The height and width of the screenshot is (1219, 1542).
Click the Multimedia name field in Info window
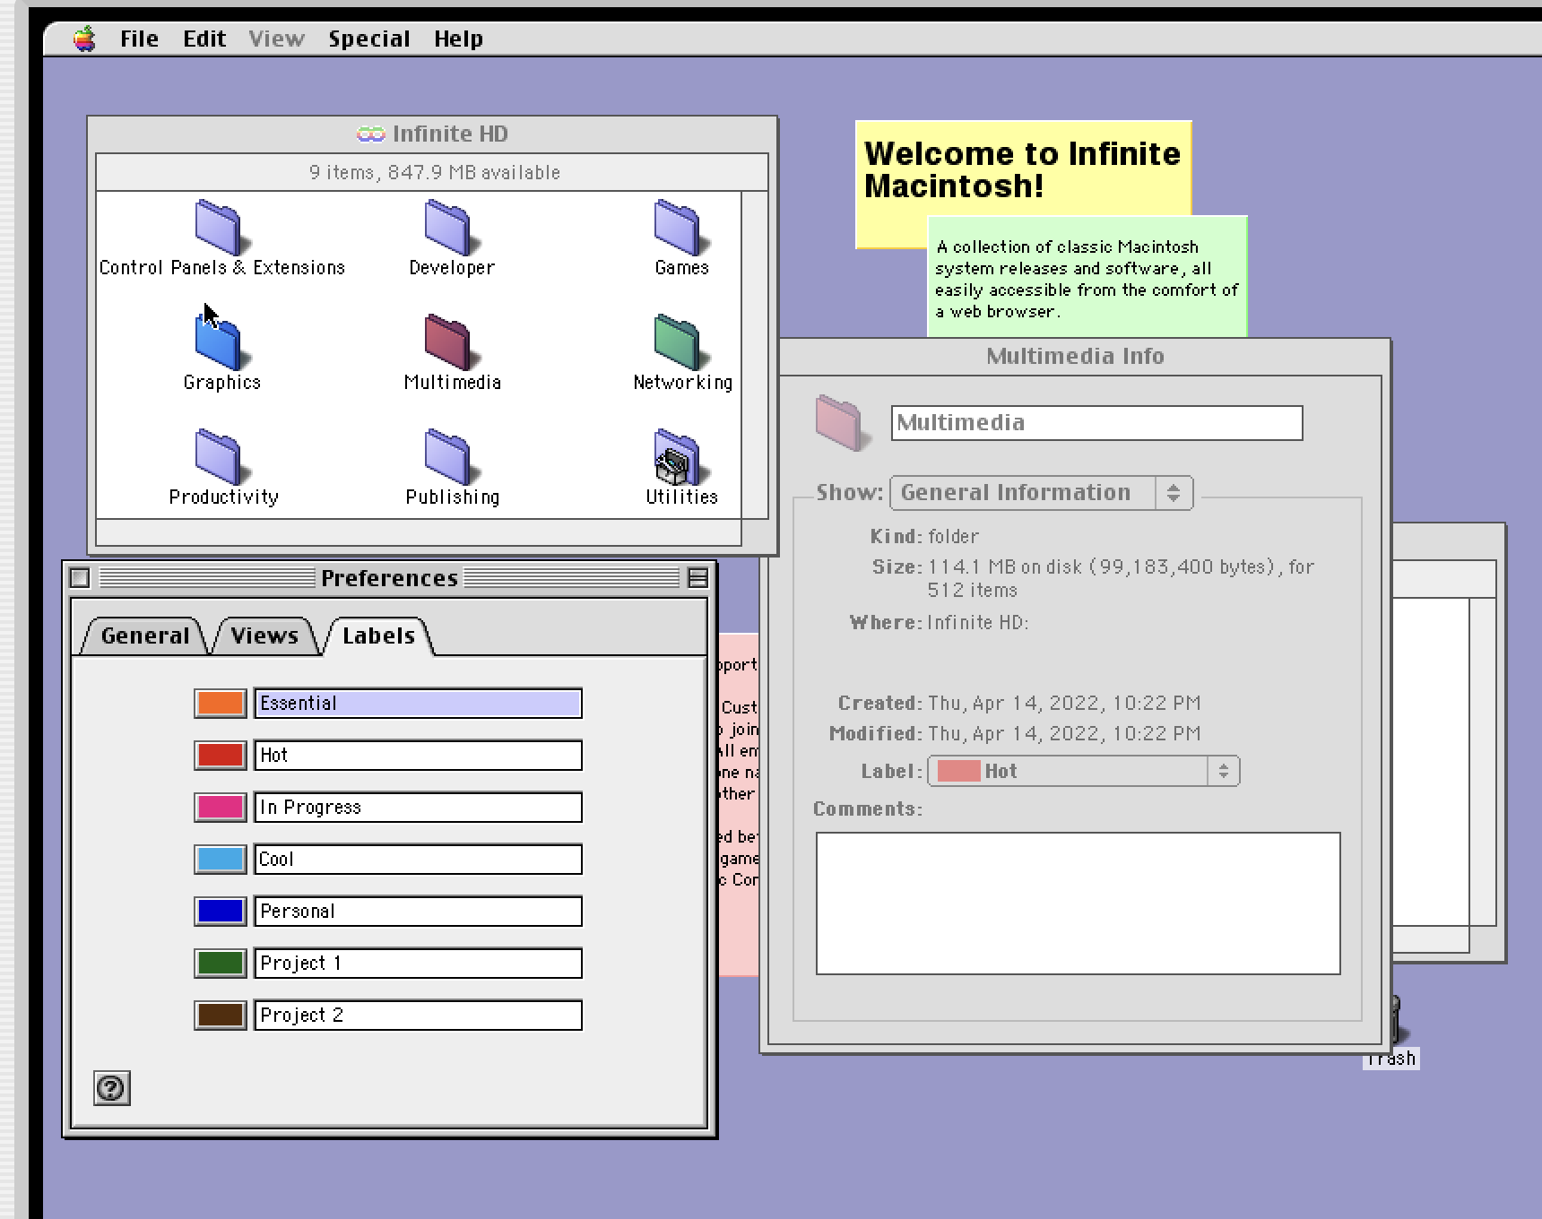pyautogui.click(x=1096, y=423)
